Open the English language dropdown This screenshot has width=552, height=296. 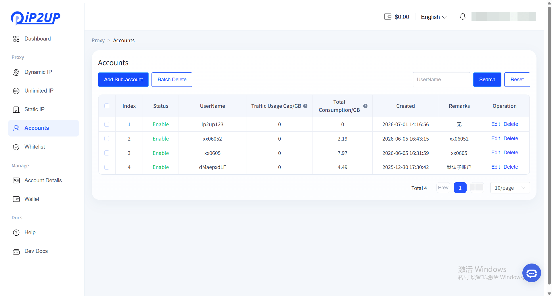click(434, 17)
